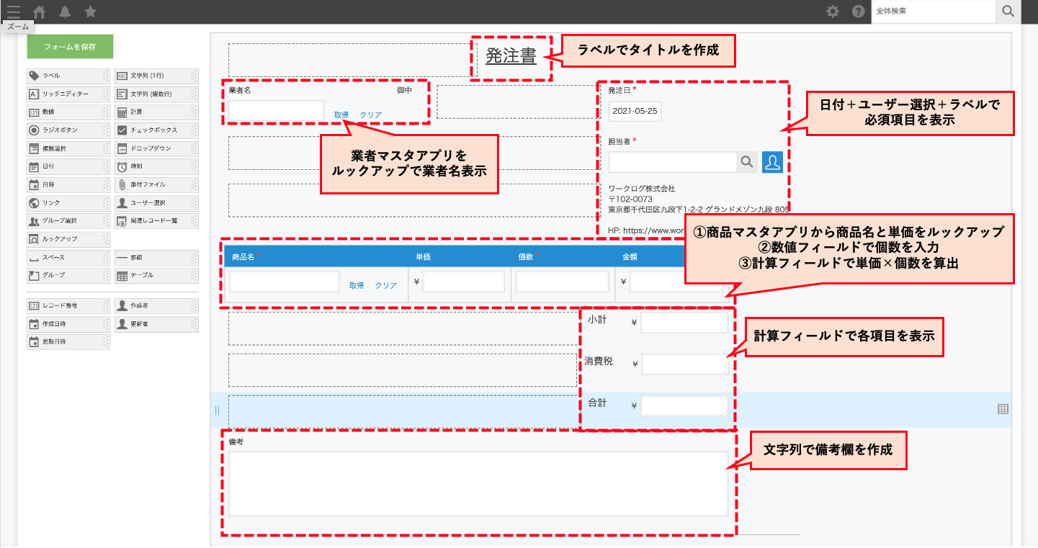
Task: Click the help question mark icon
Action: 858,12
